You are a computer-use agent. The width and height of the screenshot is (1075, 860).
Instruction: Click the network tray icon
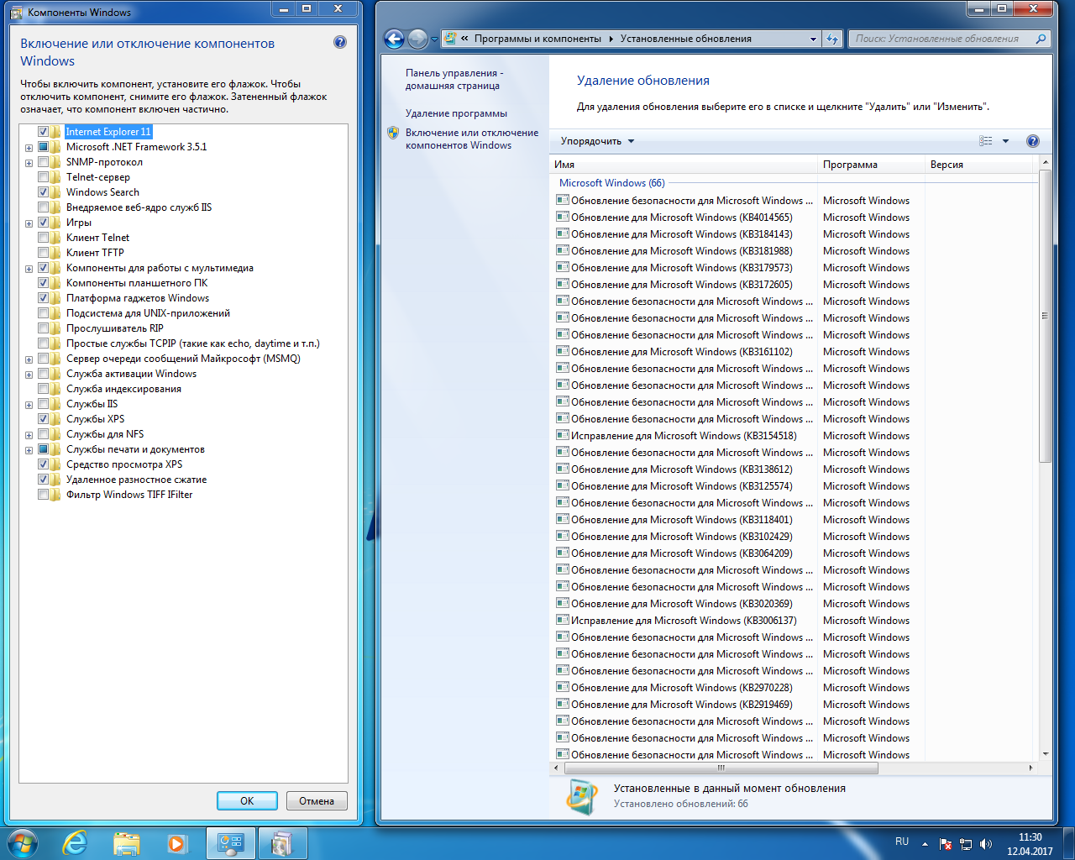[966, 844]
